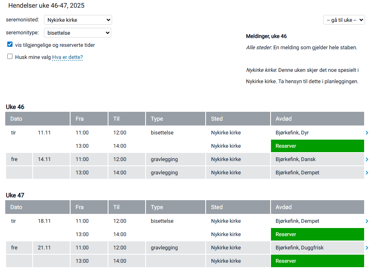Click the 'Hendelser uke 46-47, 2025' heading

point(46,6)
